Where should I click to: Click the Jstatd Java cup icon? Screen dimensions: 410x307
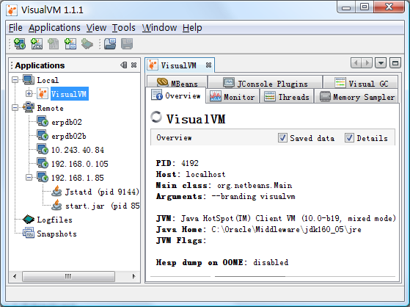coord(56,191)
